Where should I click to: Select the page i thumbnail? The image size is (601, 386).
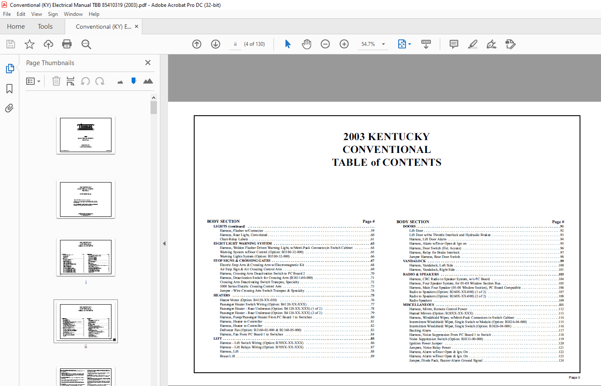click(x=86, y=257)
